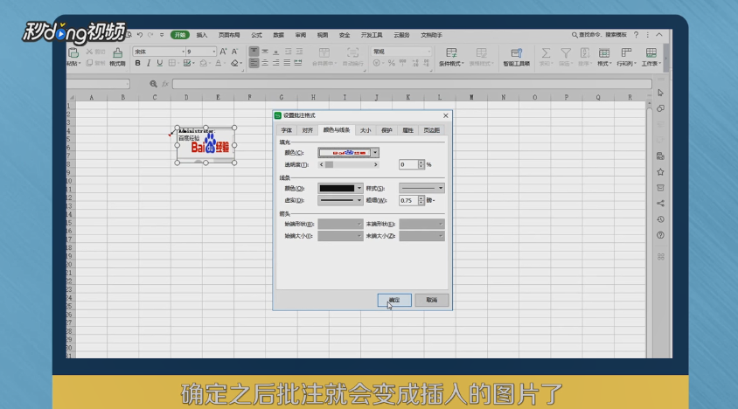Click the help question mark icon

tap(636, 35)
